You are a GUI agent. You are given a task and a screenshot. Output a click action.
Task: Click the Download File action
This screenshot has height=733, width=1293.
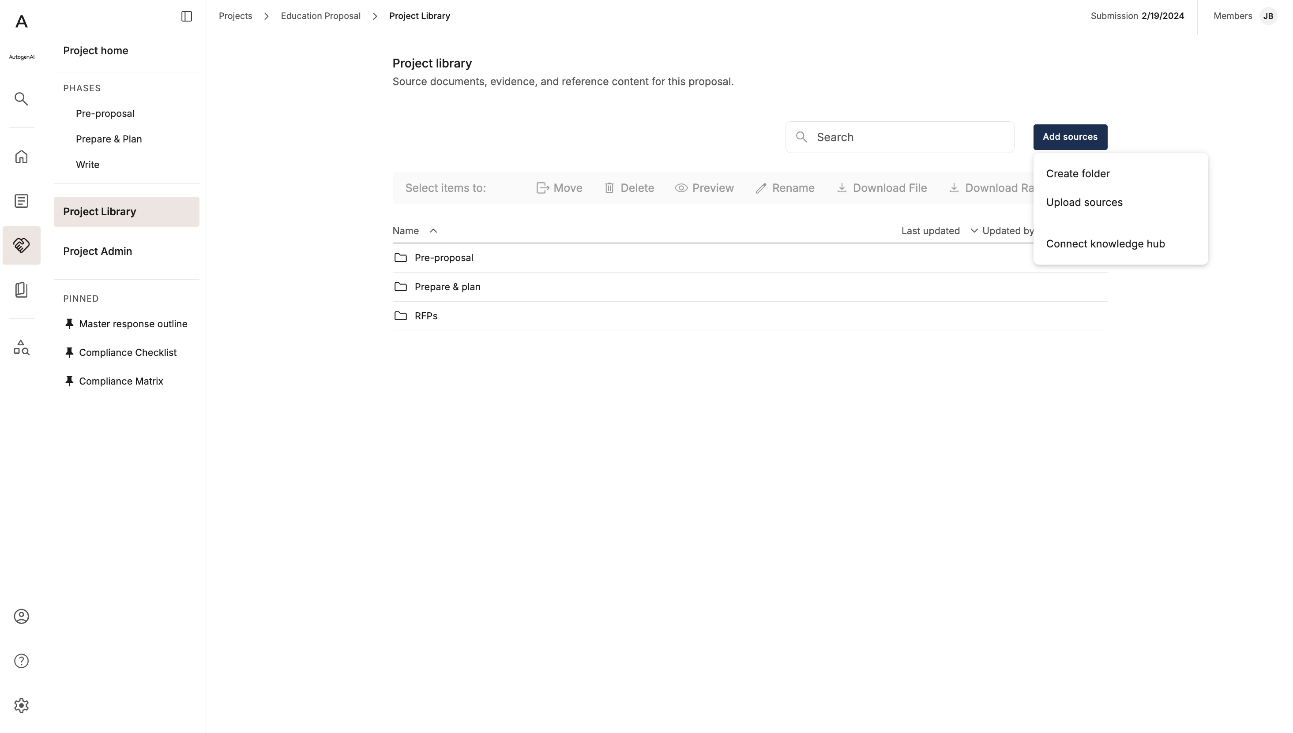point(881,188)
